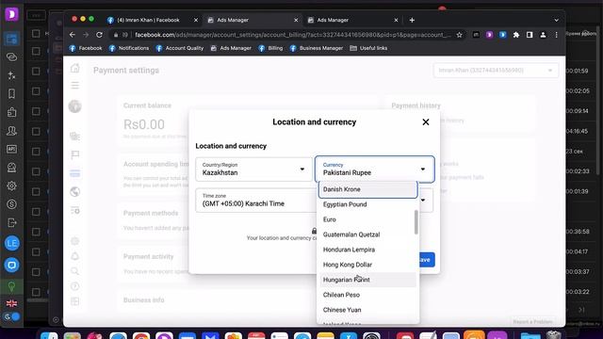Open the globe icon in Ads sidebar
Image resolution: width=603 pixels, height=339 pixels.
(x=75, y=192)
